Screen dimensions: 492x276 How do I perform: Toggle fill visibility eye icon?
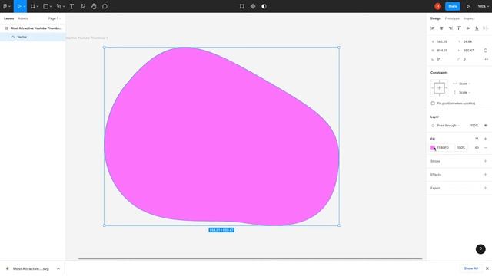pyautogui.click(x=477, y=148)
